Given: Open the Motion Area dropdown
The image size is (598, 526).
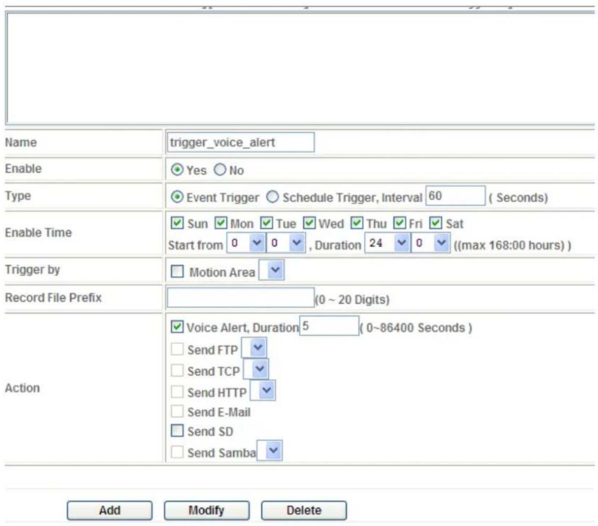Looking at the screenshot, I should pyautogui.click(x=271, y=270).
